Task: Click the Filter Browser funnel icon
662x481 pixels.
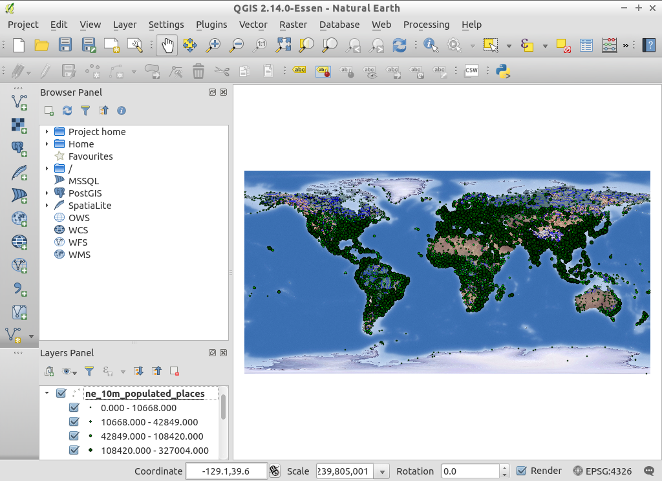Action: 85,111
